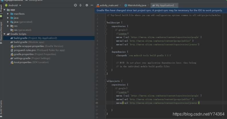The width and height of the screenshot is (227, 119).
Task: Fold the allprojects block in the gutter
Action: (x=105, y=81)
